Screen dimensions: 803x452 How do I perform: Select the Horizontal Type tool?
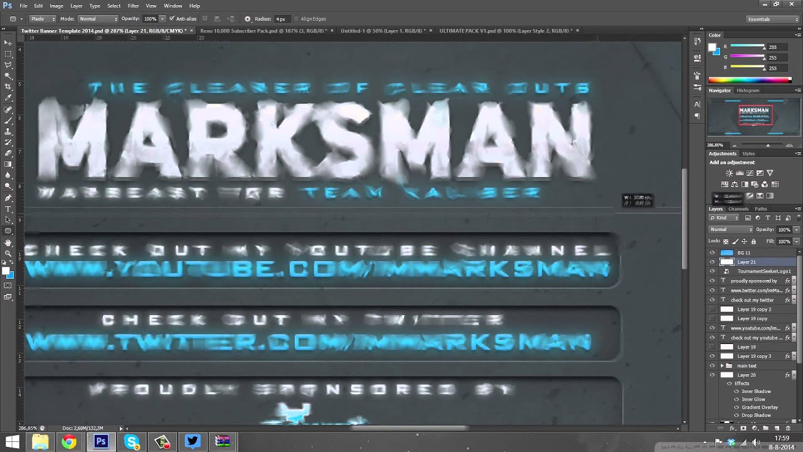8,208
